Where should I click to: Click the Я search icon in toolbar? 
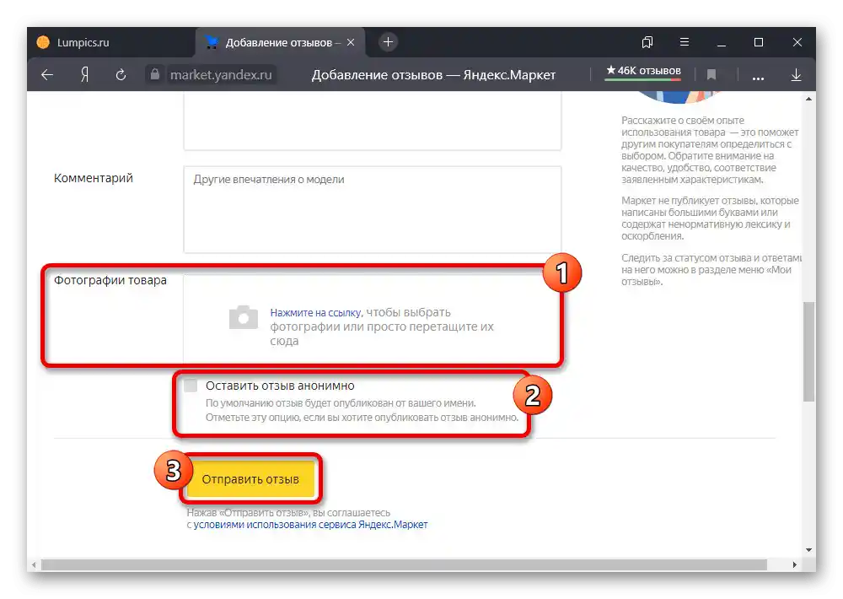pyautogui.click(x=83, y=74)
